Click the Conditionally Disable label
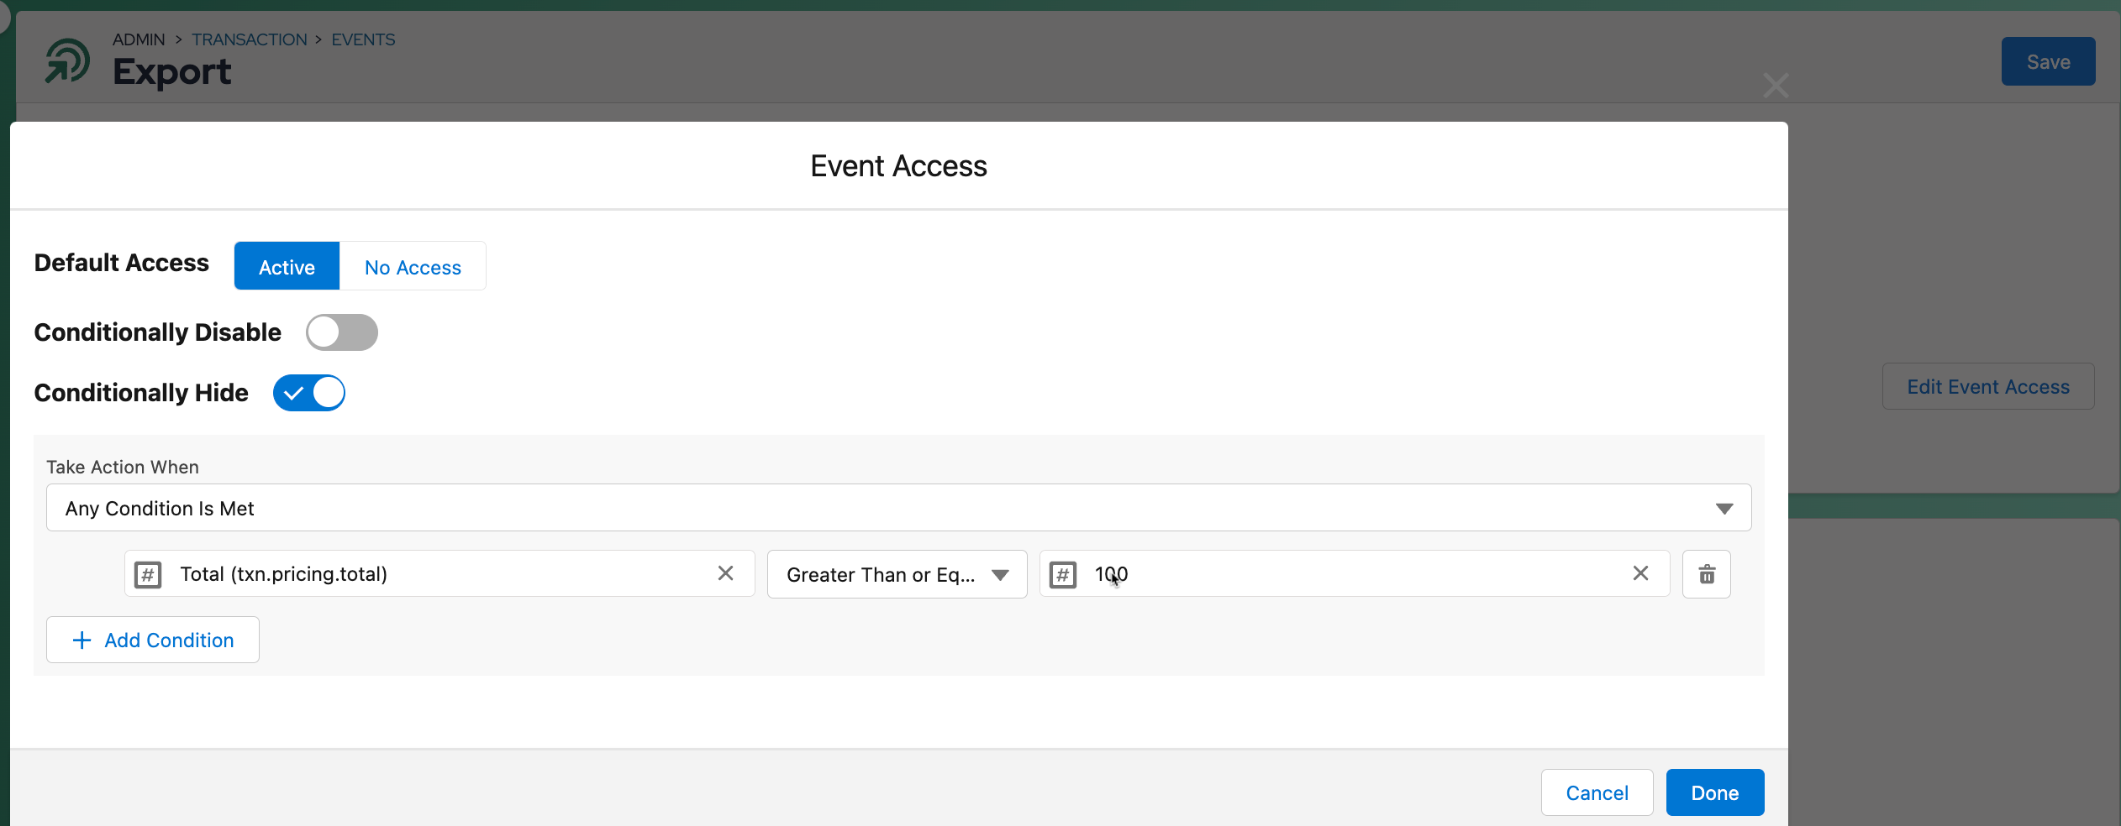 point(157,332)
